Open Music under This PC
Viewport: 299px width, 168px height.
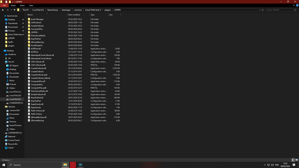12,80
